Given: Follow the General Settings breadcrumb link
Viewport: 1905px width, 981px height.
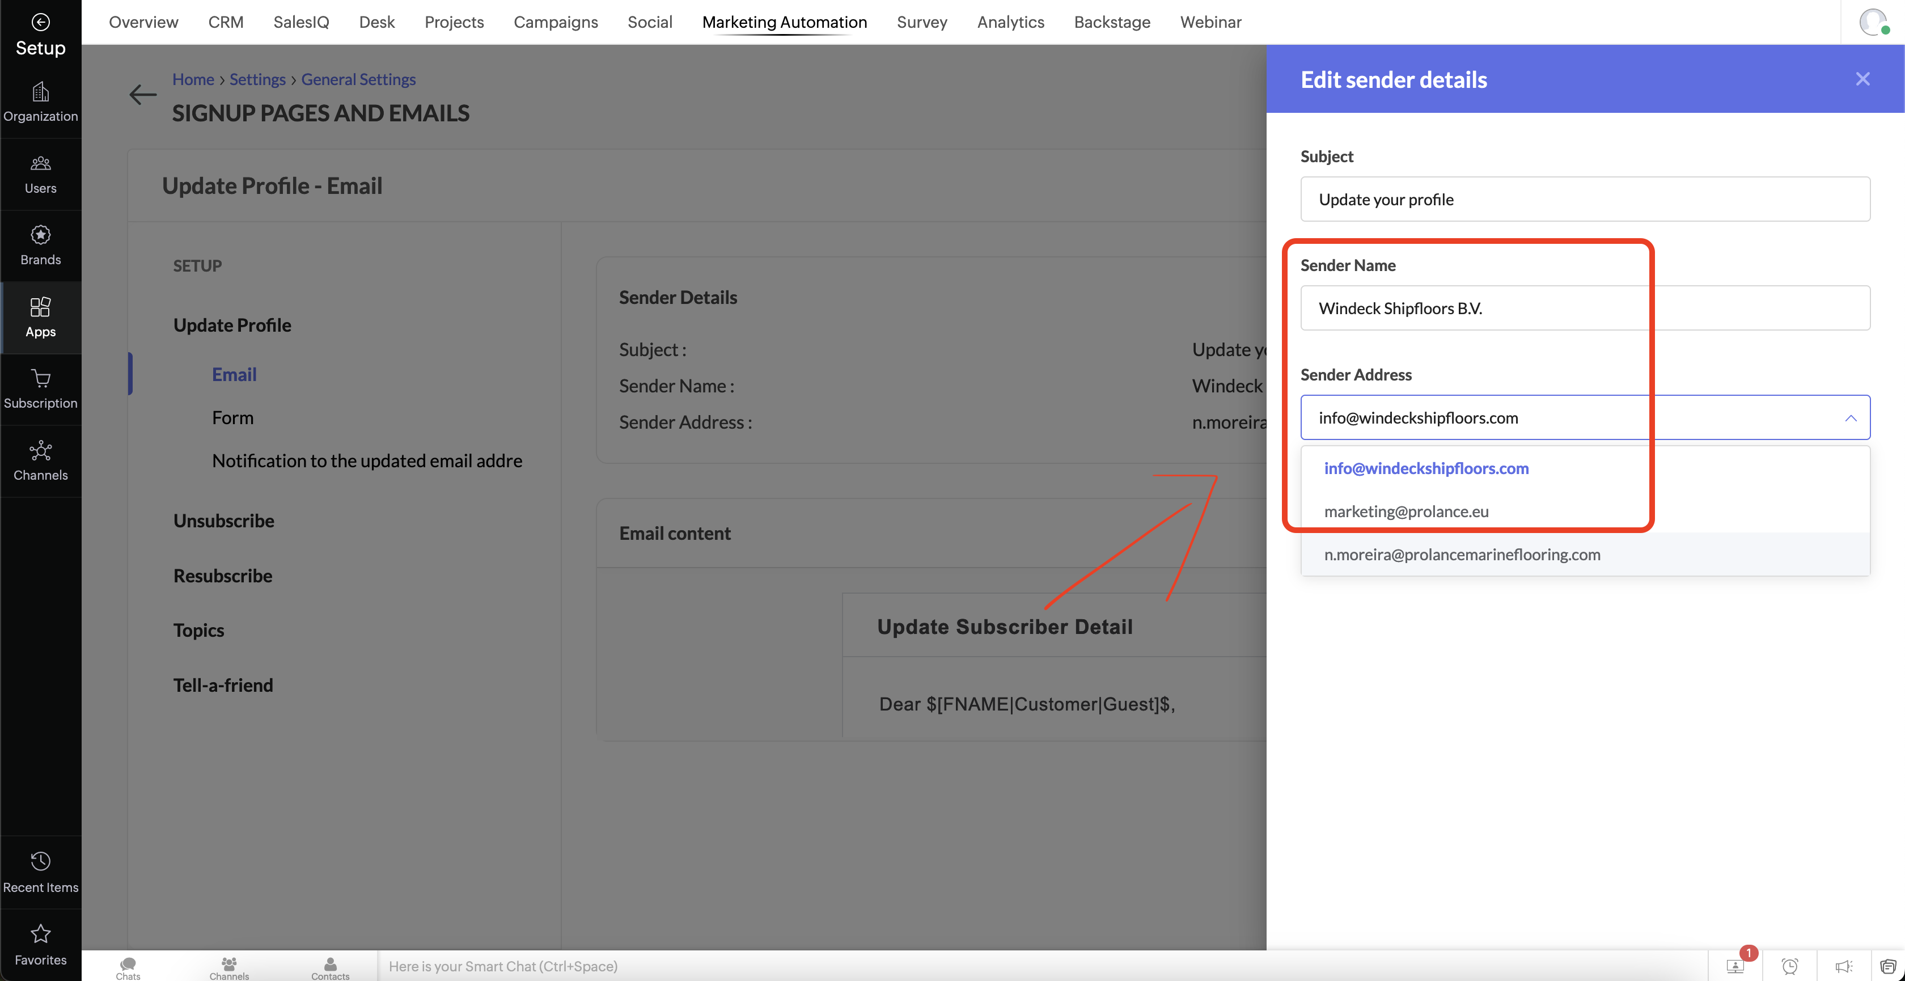Looking at the screenshot, I should click(358, 79).
